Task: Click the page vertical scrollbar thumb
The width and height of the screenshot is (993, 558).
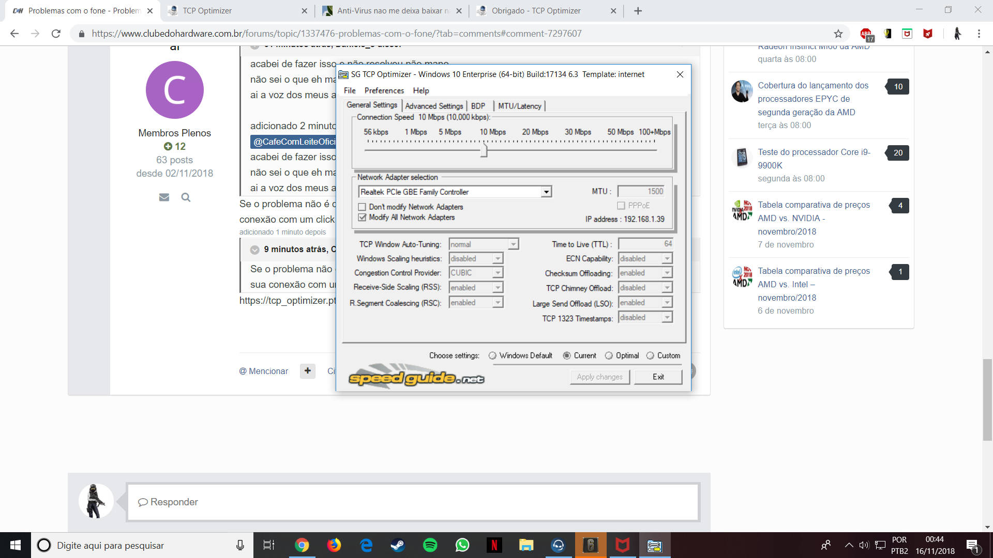Action: coord(988,400)
